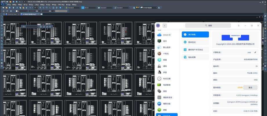Image resolution: width=267 pixels, height=116 pixels.
Task: Open the 编辑 menu in ZWCAD
Action: [14, 5]
